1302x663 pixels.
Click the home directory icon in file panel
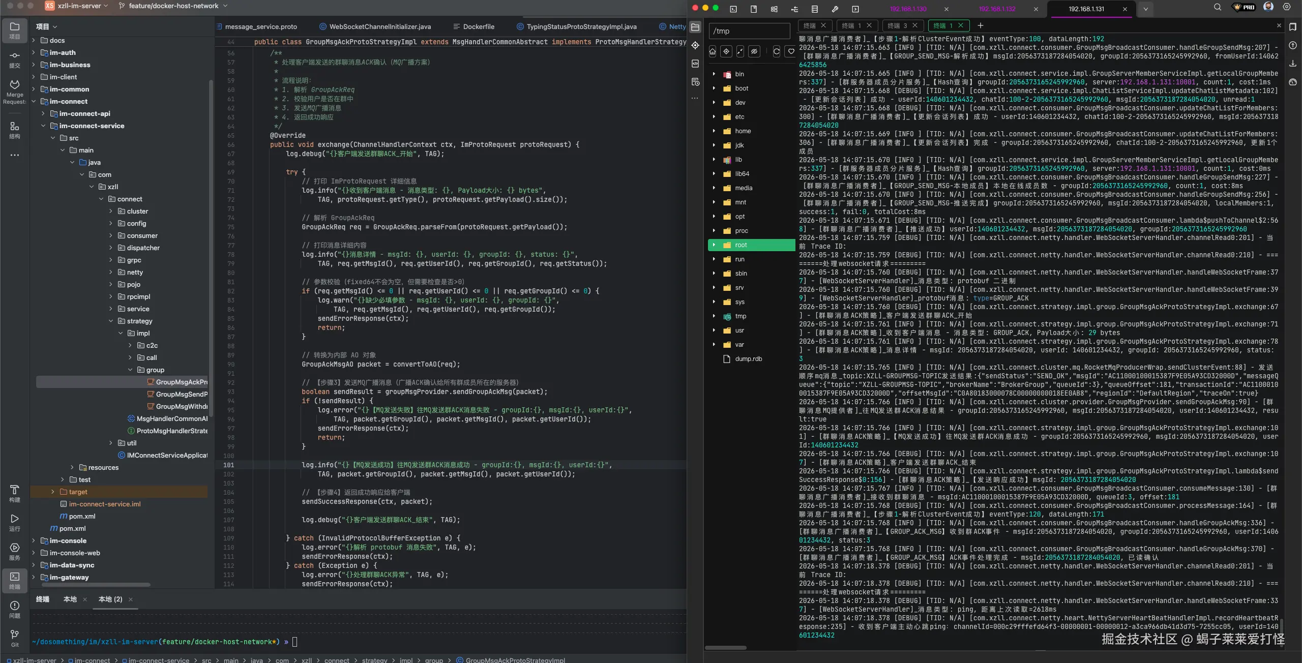click(x=713, y=51)
